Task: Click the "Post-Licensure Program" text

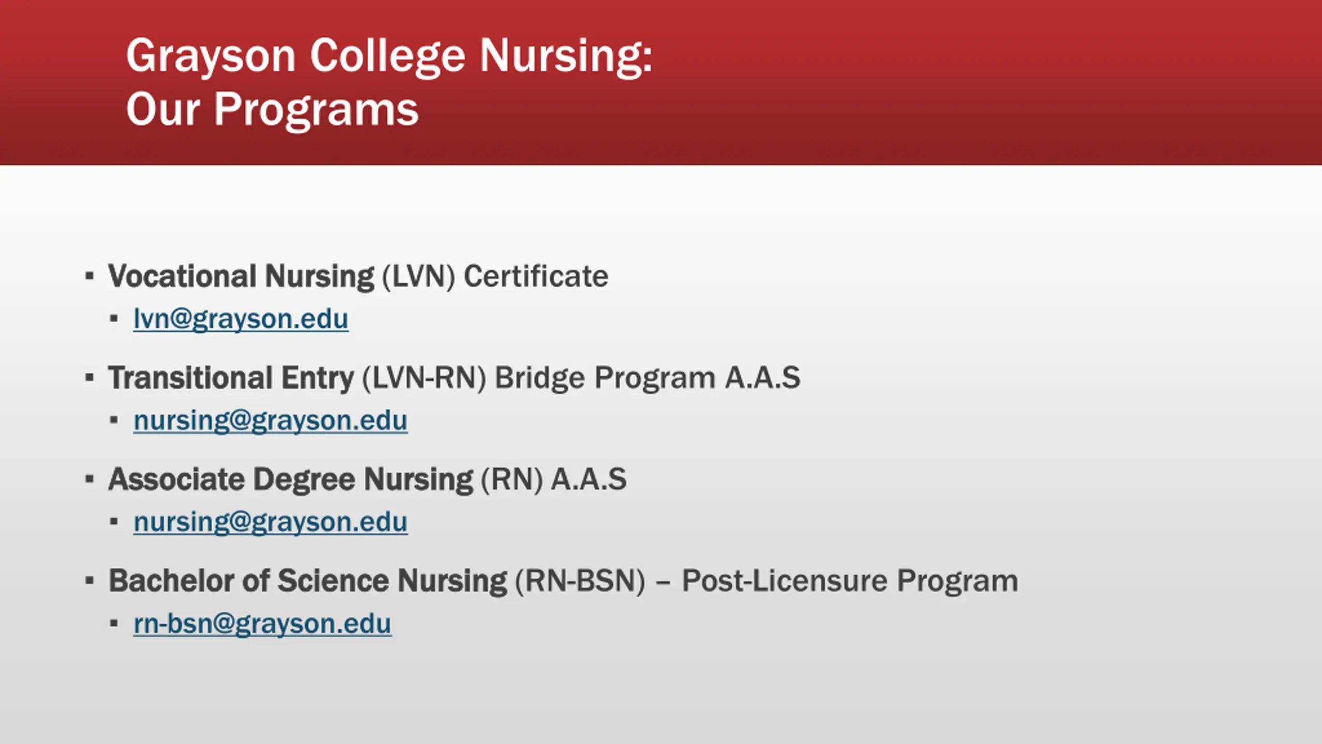Action: point(850,581)
